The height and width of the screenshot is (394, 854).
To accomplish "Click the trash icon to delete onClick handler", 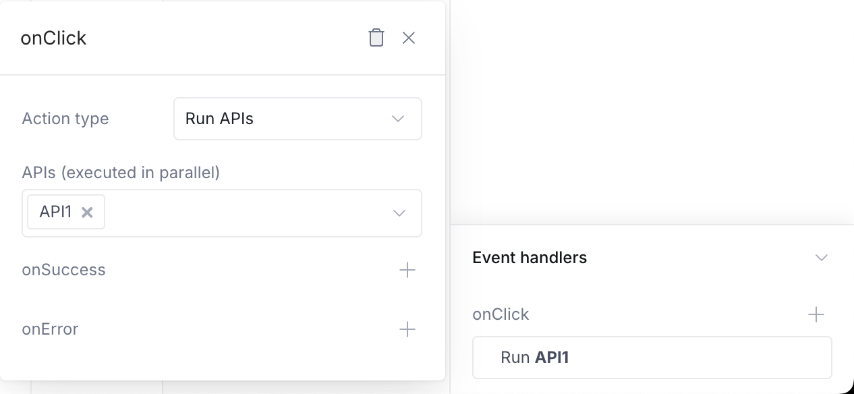I will coord(376,38).
